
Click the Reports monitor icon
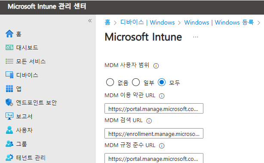(9, 116)
